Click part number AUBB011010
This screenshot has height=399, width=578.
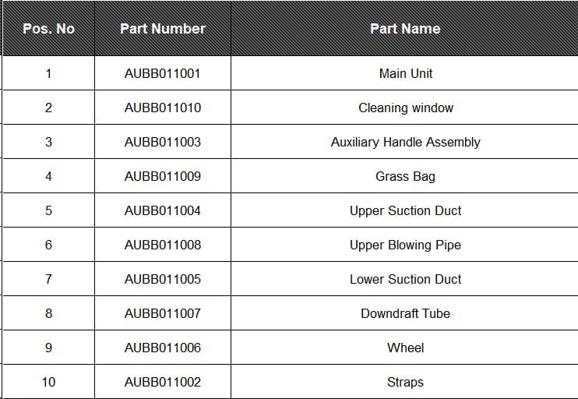(162, 108)
